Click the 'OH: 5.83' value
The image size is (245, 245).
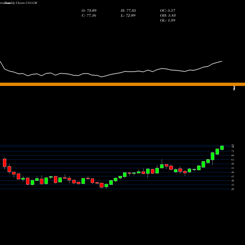[x=168, y=16]
